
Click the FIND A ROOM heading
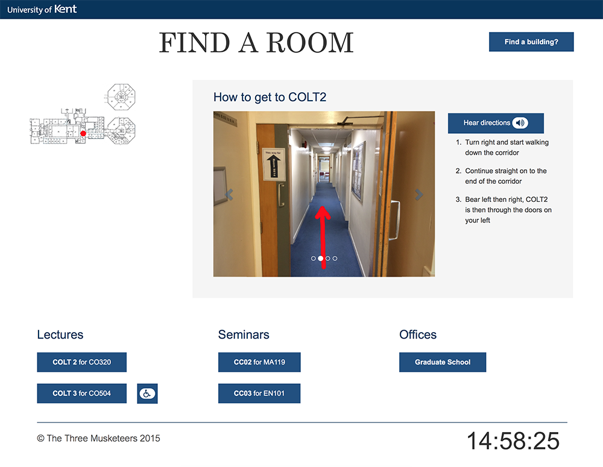[256, 43]
